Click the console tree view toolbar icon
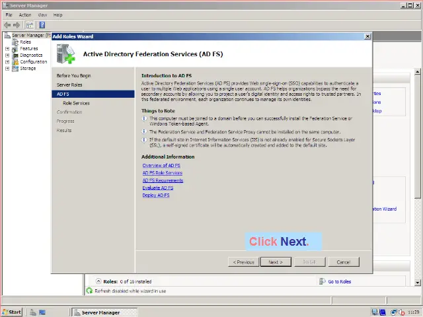This screenshot has width=423, height=317. pyautogui.click(x=30, y=25)
